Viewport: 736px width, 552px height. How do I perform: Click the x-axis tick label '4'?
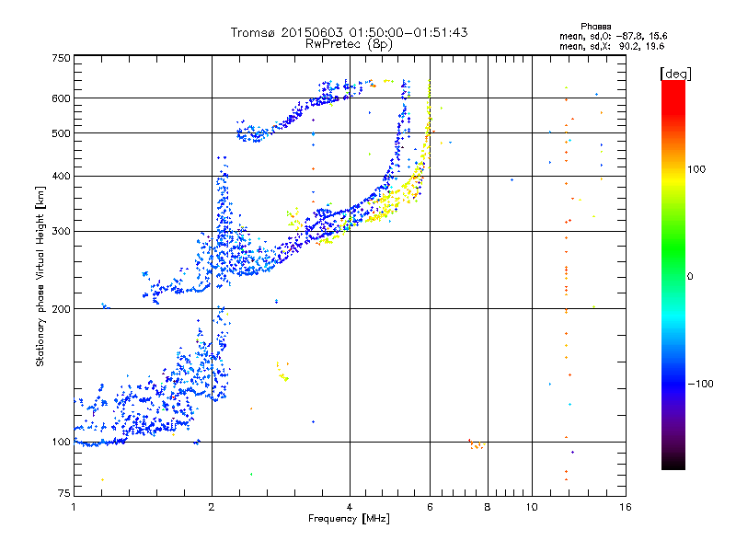point(350,507)
